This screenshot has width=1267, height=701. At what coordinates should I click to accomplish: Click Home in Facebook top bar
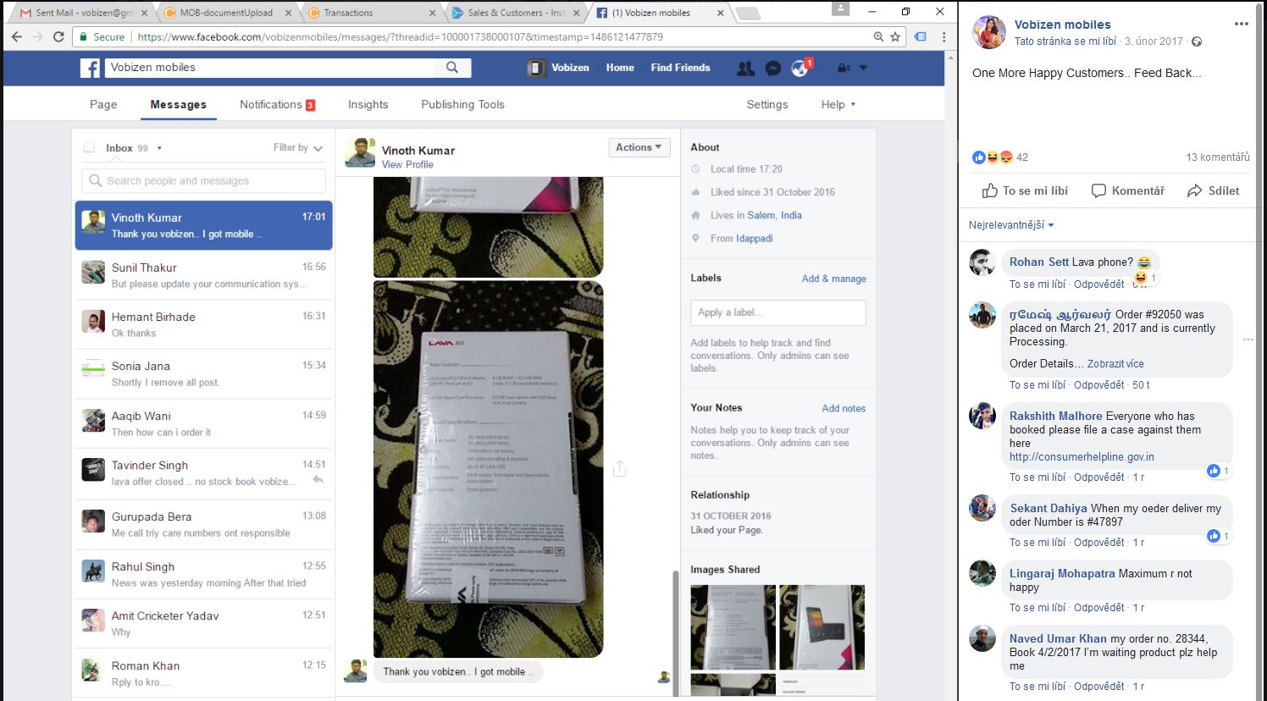620,68
